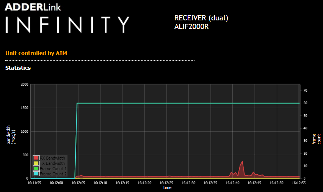Select the Frame Count 2 legend label
This screenshot has height=192, width=323.
pos(53,174)
